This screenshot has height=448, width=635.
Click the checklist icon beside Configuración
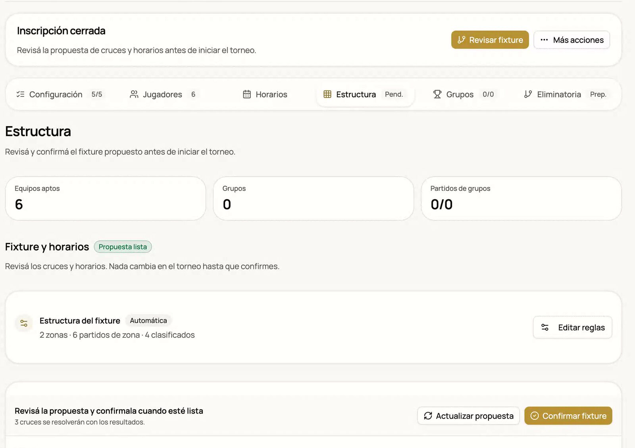(20, 94)
